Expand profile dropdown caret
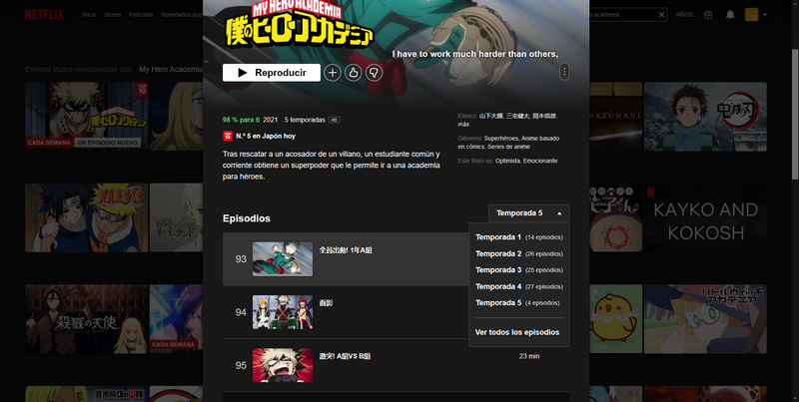This screenshot has height=402, width=799. click(x=764, y=15)
